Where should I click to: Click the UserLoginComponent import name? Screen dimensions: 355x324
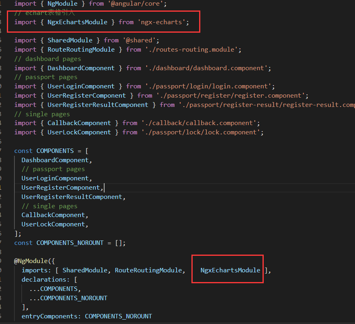(x=80, y=86)
